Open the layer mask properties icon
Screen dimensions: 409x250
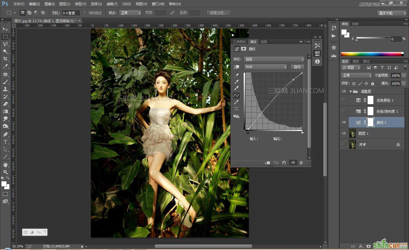pos(244,49)
